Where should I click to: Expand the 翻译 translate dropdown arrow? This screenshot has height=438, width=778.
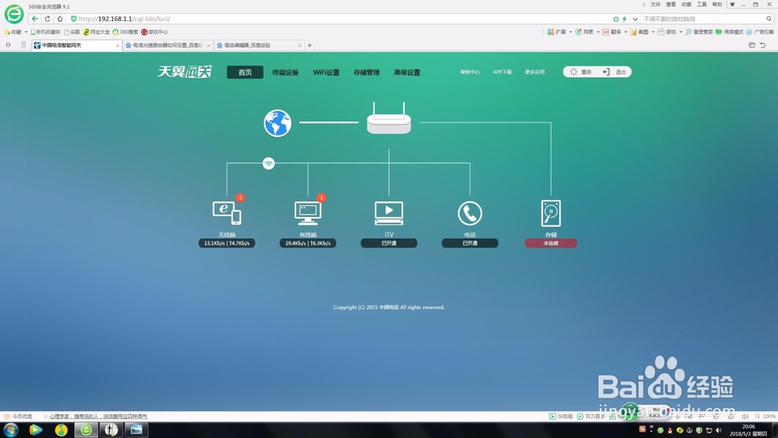click(x=626, y=32)
